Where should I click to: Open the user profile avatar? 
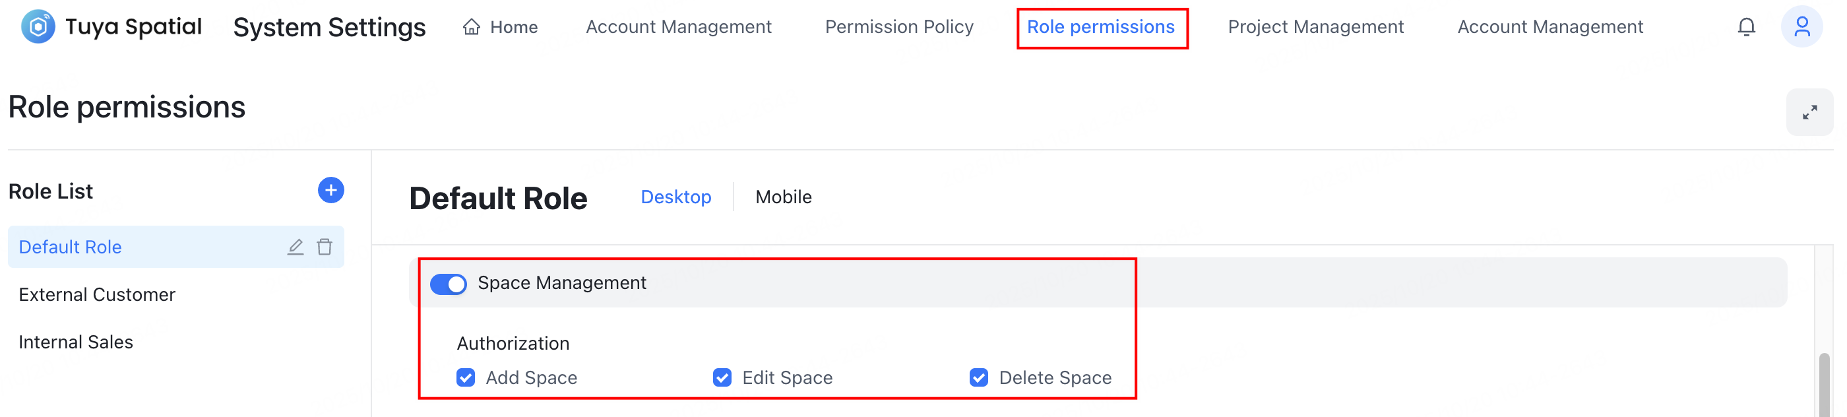(1802, 26)
